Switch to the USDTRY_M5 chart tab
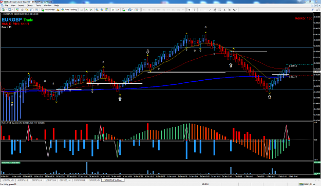This screenshot has height=186, width=321. [x=8, y=180]
